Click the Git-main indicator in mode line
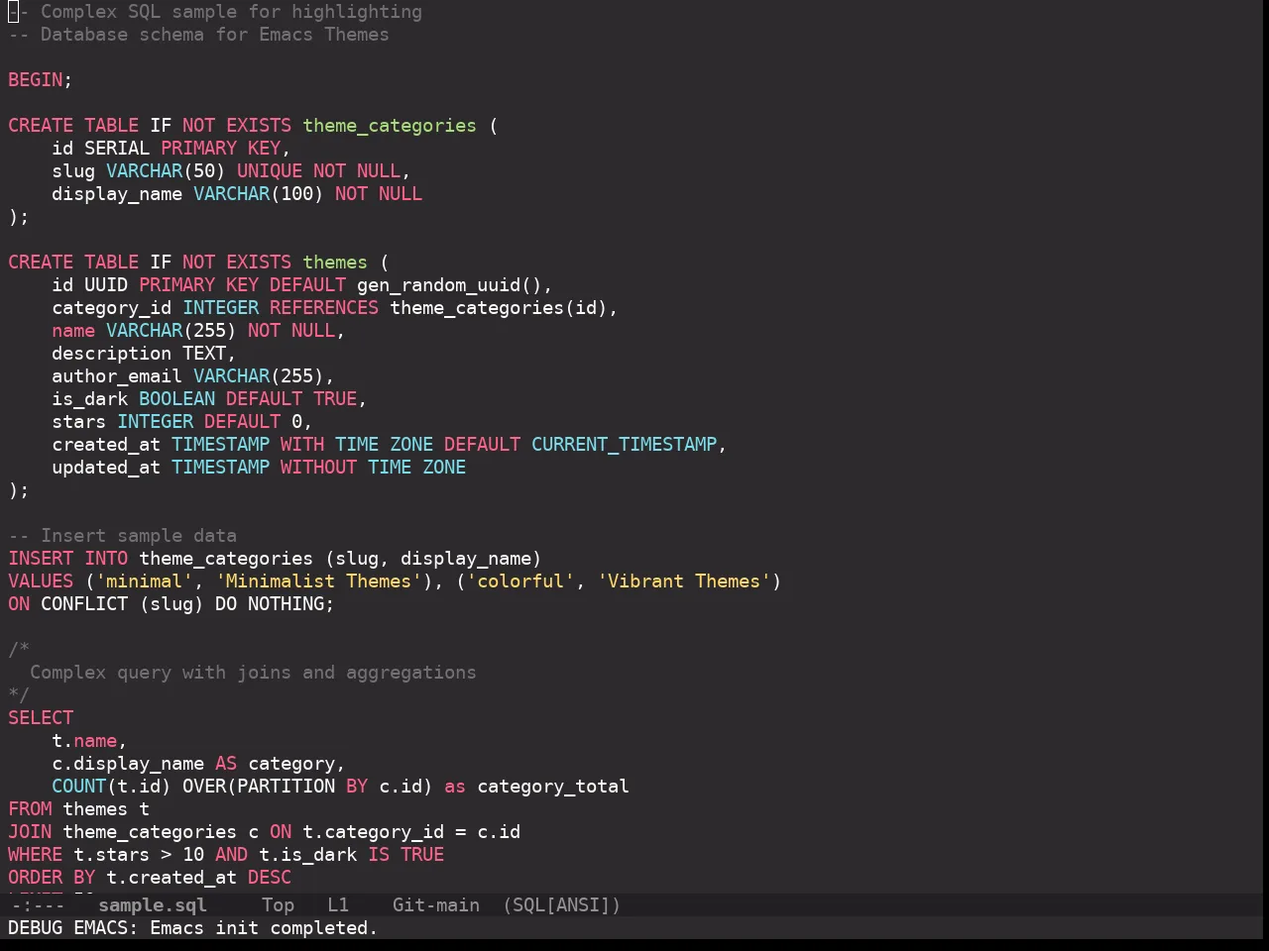The width and height of the screenshot is (1269, 951). (436, 905)
